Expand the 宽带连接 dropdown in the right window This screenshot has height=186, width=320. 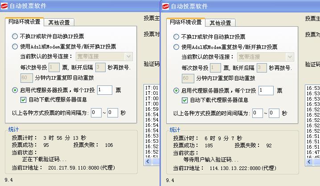tap(290, 57)
